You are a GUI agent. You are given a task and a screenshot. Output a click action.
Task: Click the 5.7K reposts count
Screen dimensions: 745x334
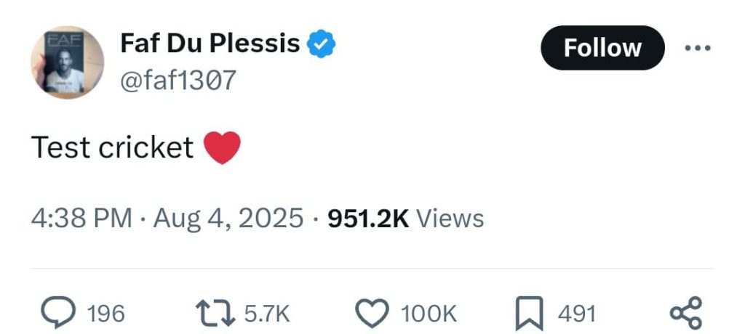pyautogui.click(x=266, y=314)
